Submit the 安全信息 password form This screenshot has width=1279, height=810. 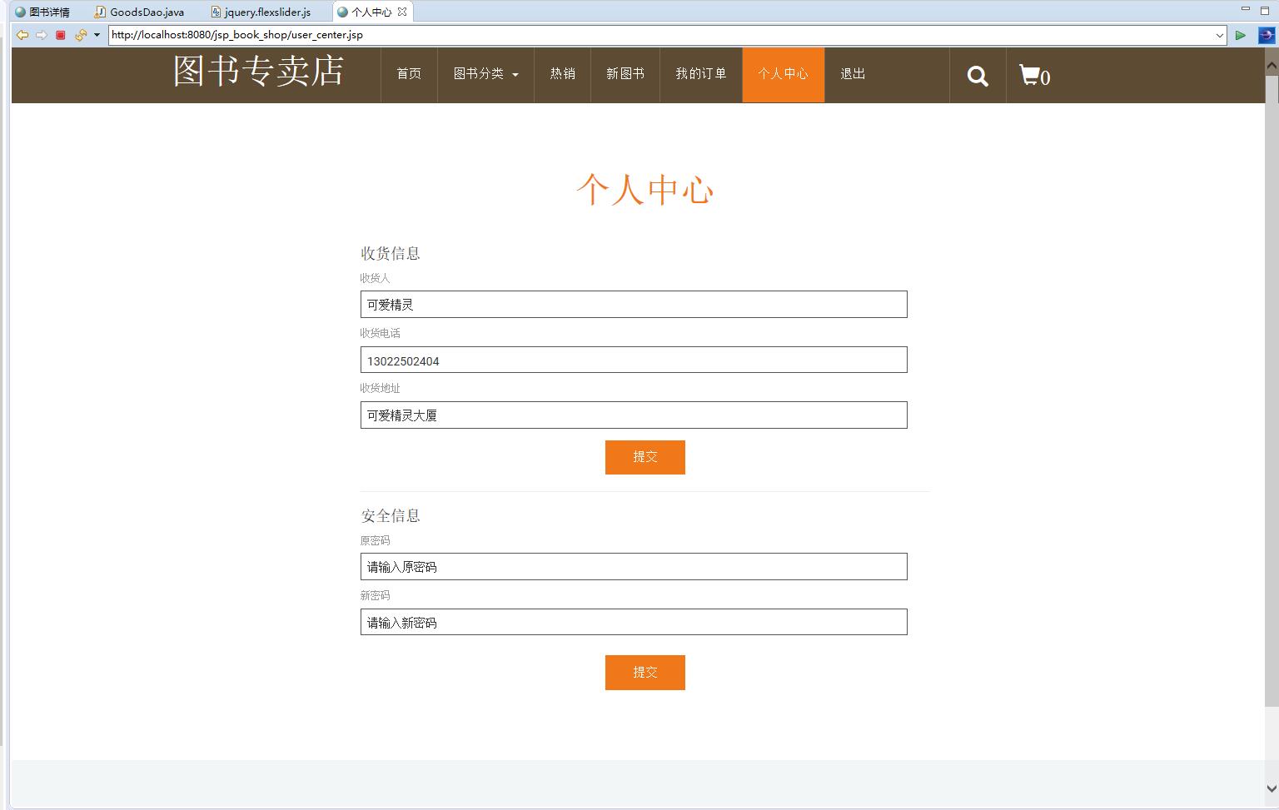click(644, 672)
